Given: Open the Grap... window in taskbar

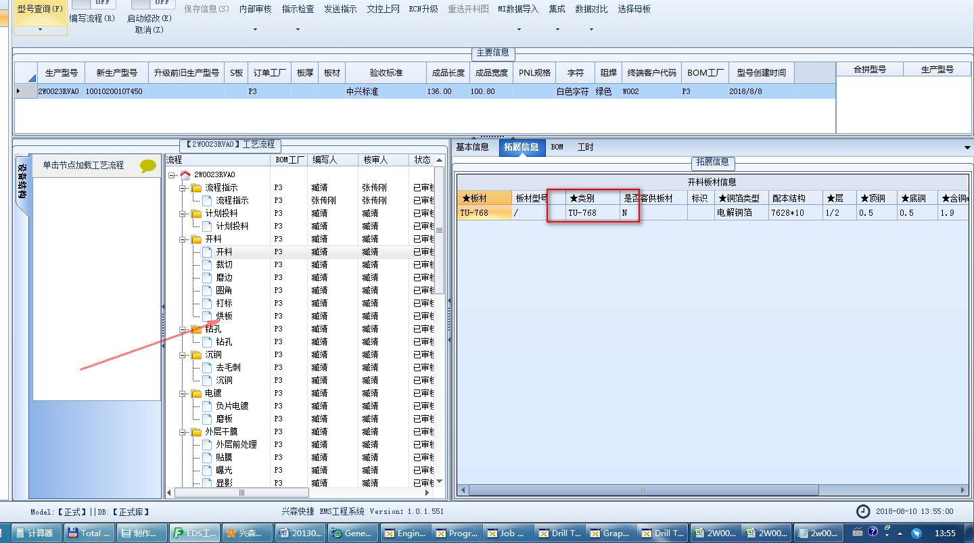Looking at the screenshot, I should click(x=611, y=533).
